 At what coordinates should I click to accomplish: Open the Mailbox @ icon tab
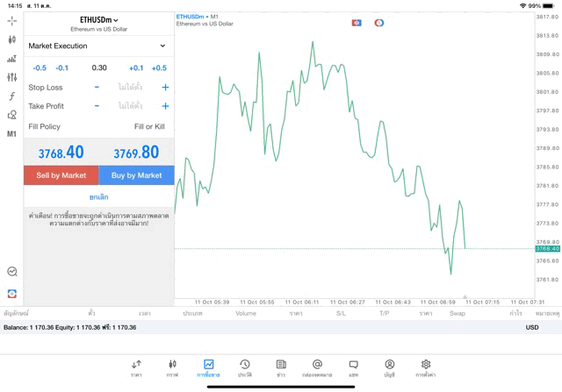pos(317,367)
